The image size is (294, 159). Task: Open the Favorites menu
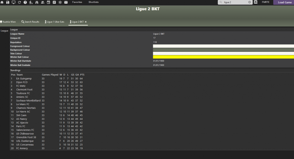77,2
